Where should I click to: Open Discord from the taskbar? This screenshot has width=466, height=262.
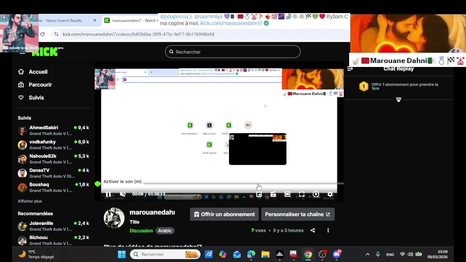[337, 254]
